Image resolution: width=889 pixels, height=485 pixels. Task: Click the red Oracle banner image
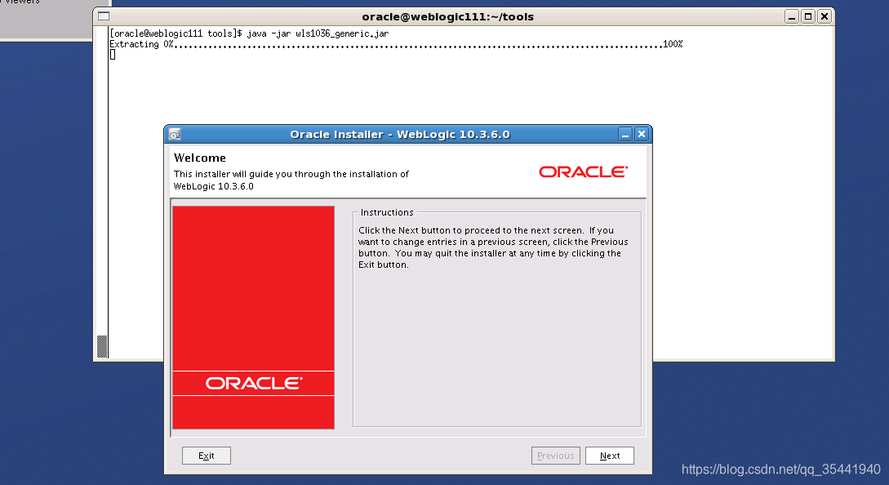253,318
